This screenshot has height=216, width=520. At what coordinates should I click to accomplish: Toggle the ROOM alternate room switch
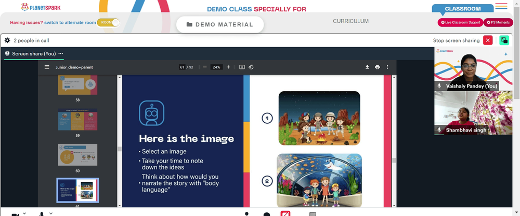click(109, 22)
